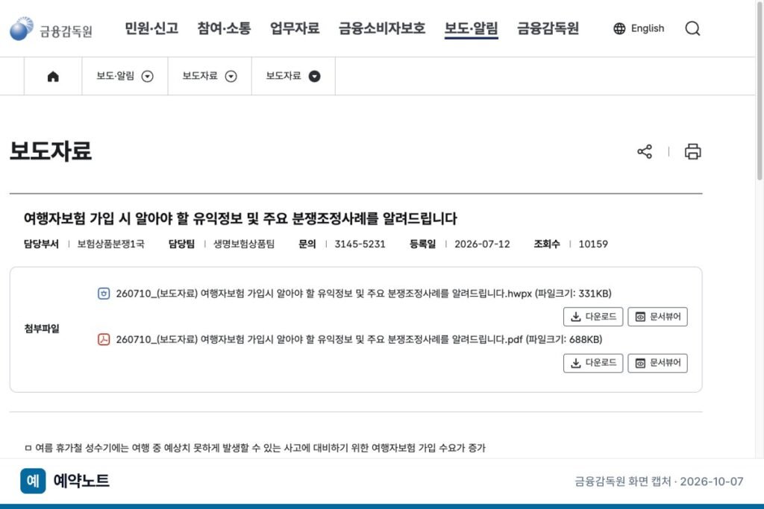Screen dimensions: 764x509
Task: Open the 보도·알림 top menu
Action: point(472,28)
